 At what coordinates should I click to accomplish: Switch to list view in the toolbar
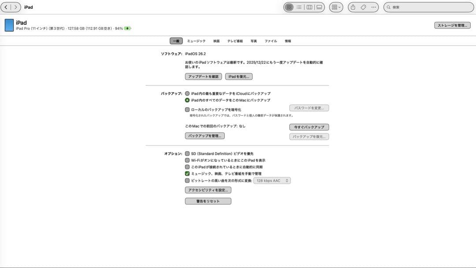(299, 7)
